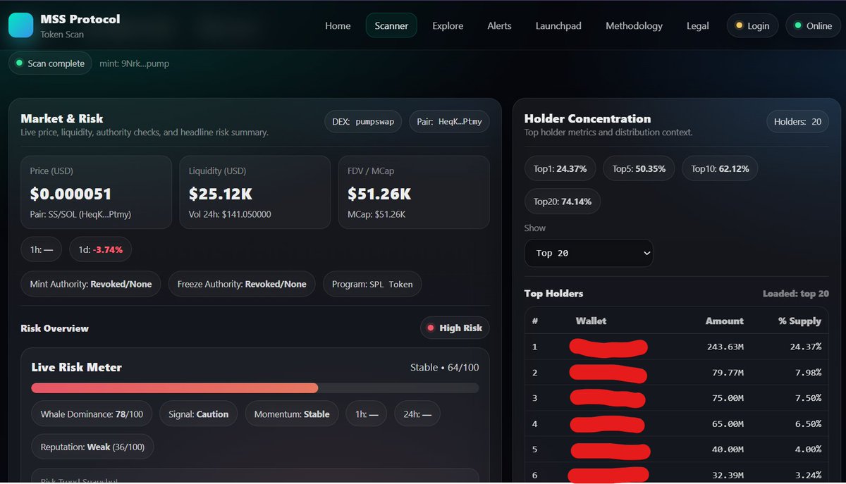Open the Launchpad page
This screenshot has height=484, width=846.
558,25
